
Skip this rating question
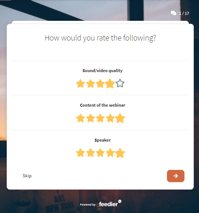point(27,176)
